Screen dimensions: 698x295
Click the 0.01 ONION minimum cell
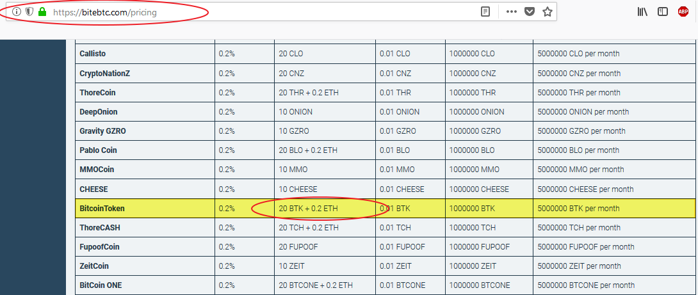(x=410, y=112)
